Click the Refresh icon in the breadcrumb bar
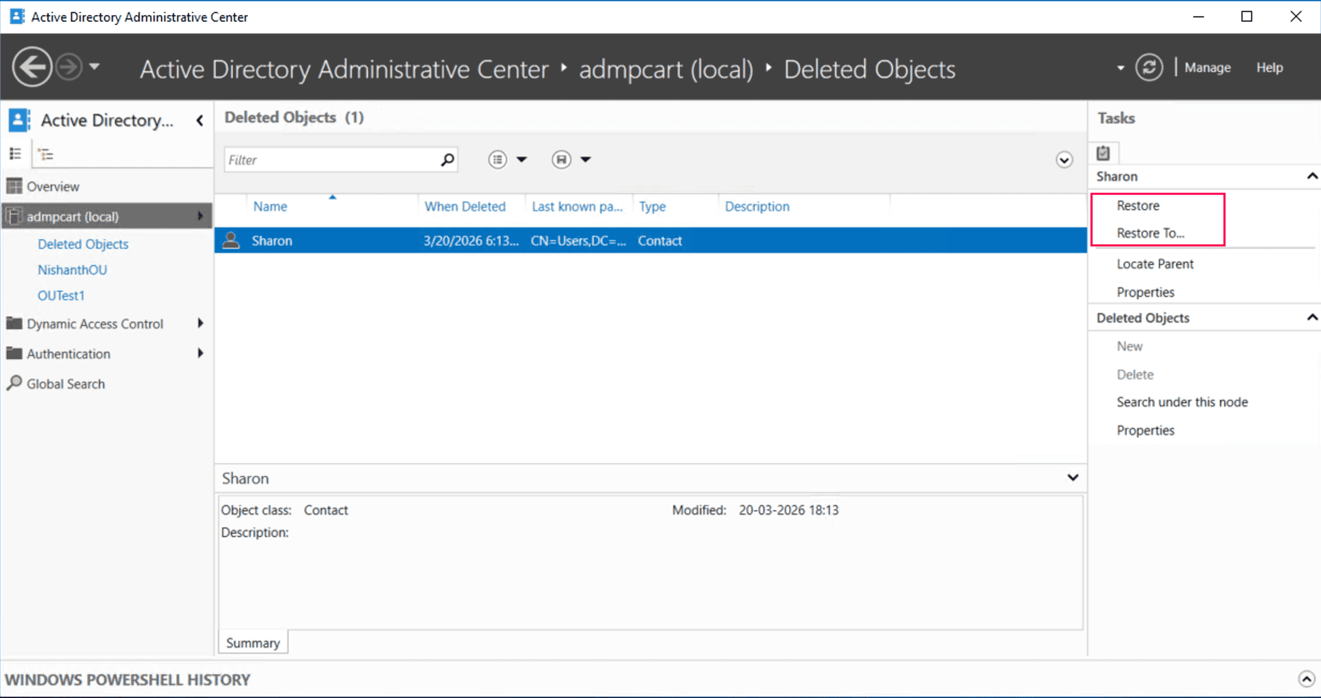The width and height of the screenshot is (1321, 698). [1149, 67]
